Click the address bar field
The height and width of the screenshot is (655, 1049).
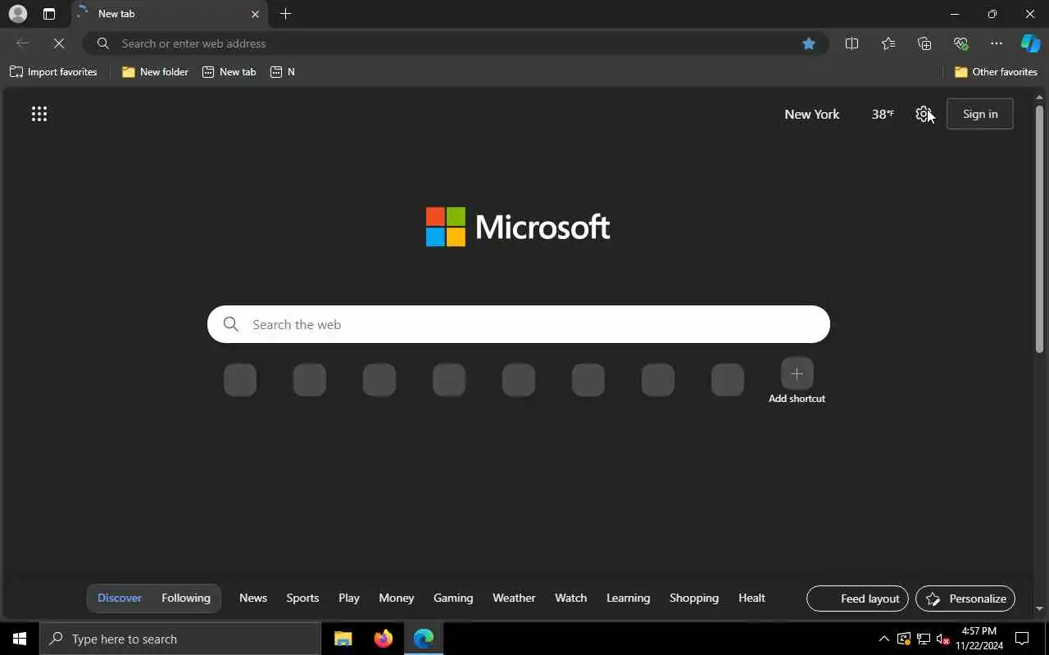[x=455, y=43]
